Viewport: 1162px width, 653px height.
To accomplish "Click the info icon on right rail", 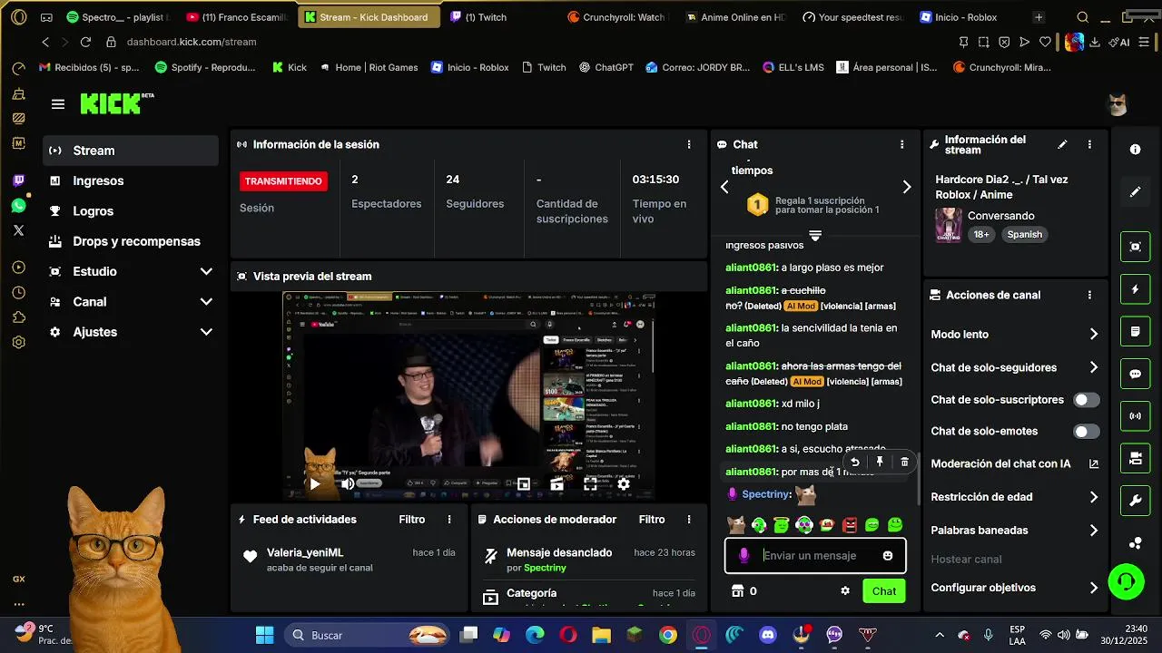I will coord(1135,150).
